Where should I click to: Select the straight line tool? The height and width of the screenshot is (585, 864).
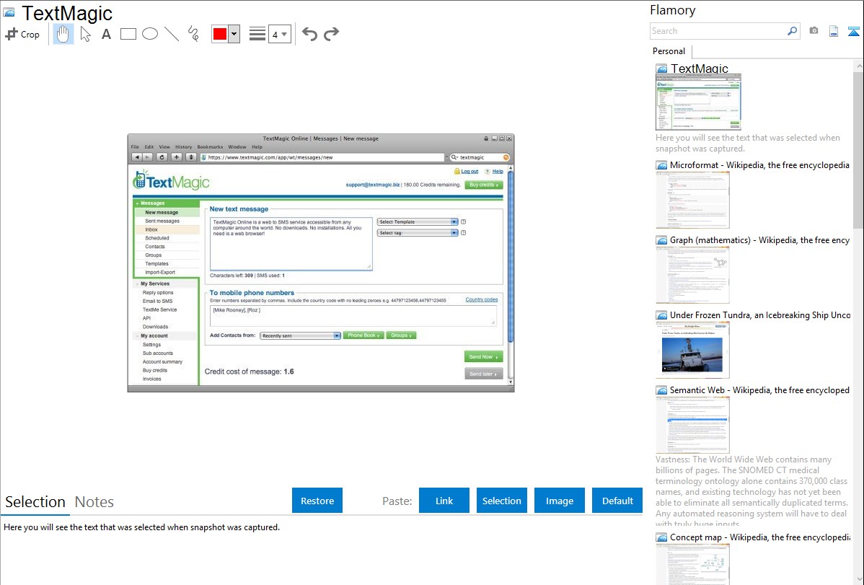coord(172,34)
